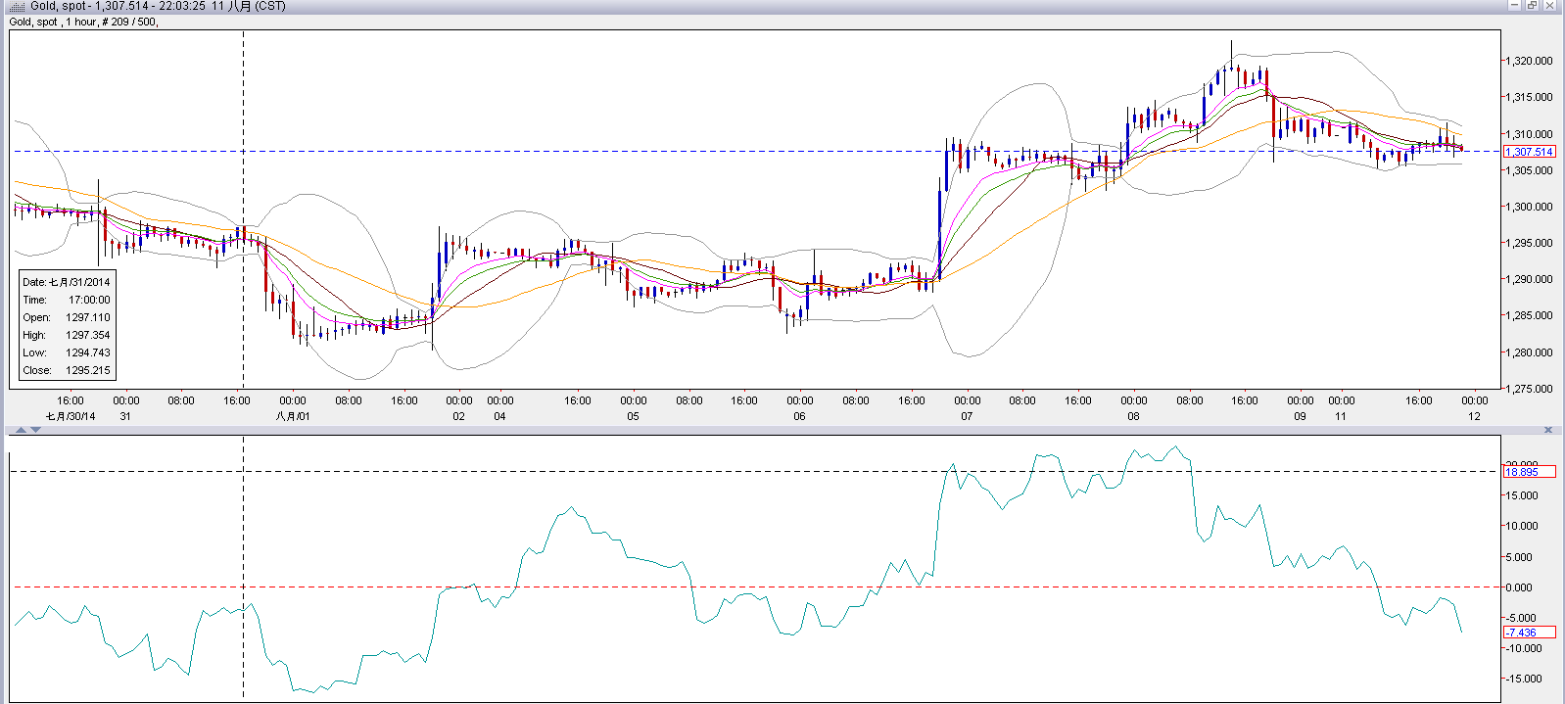Screen dimensions: 1565x704
Task: Move indicator panel up with up-arrow triangle
Action: tap(23, 430)
